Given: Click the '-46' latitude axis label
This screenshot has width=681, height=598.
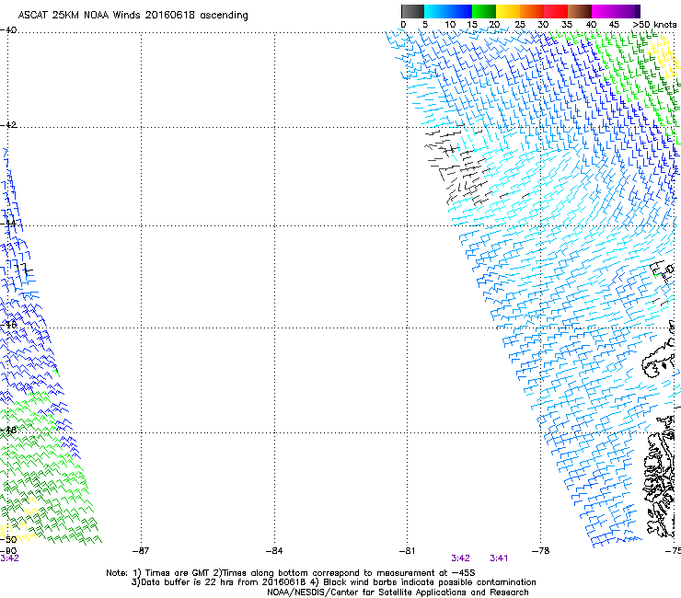Looking at the screenshot, I should click(8, 325).
